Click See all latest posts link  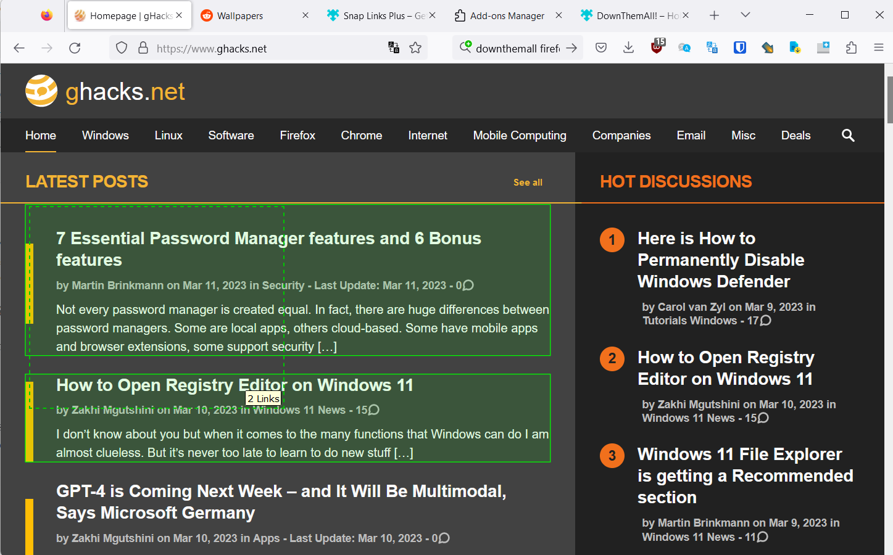coord(528,183)
